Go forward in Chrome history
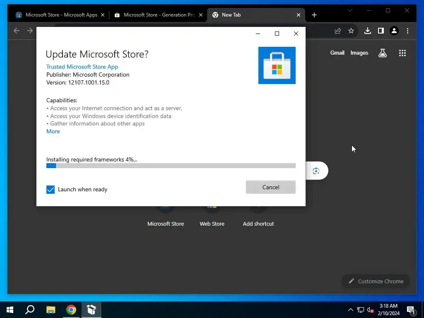The width and height of the screenshot is (424, 318). click(30, 31)
